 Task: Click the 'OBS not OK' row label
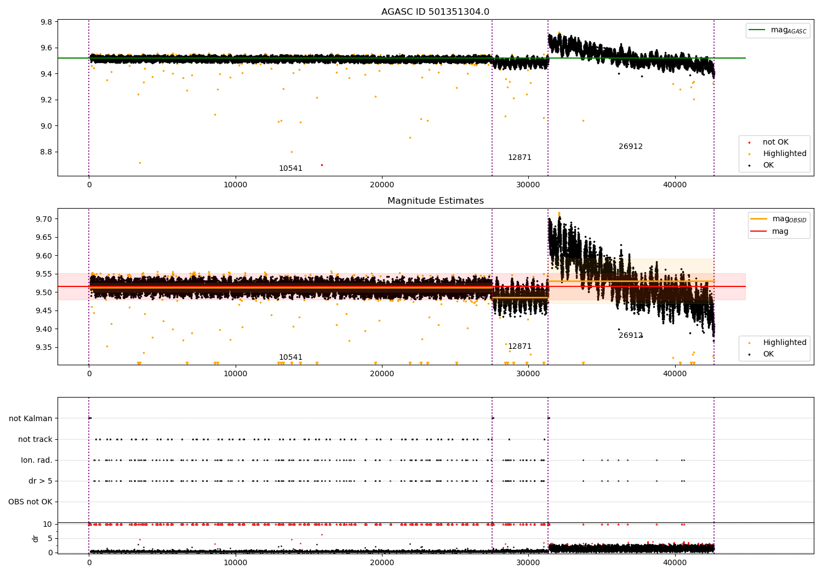[x=31, y=502]
